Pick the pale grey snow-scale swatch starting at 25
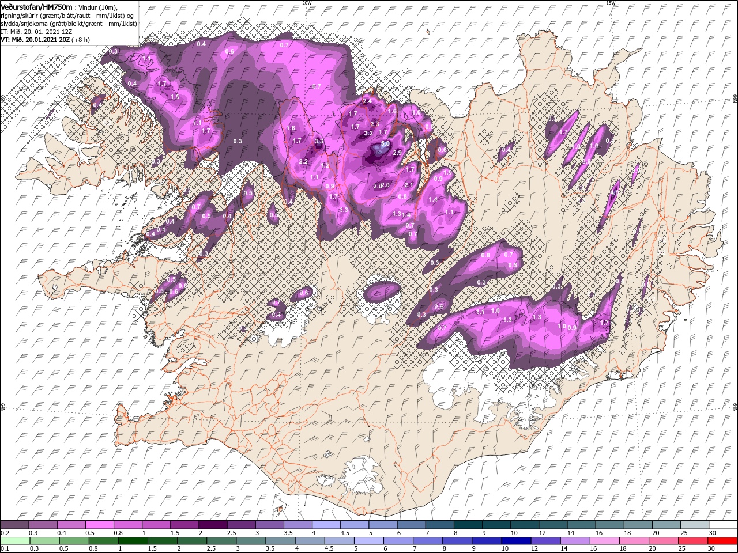 click(x=695, y=525)
